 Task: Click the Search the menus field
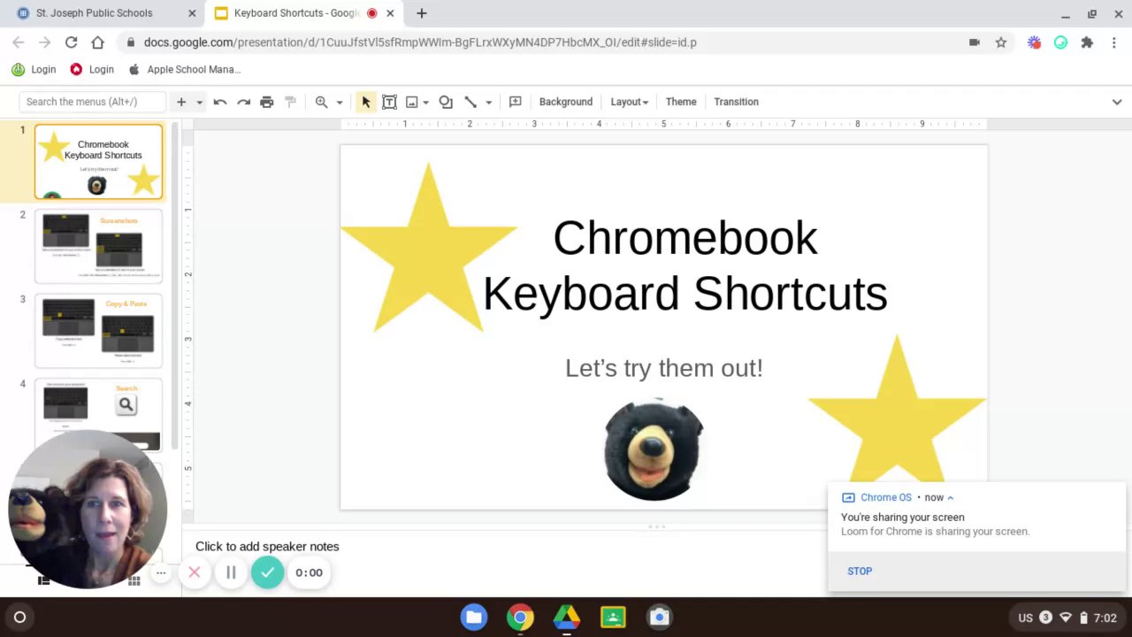pos(93,102)
